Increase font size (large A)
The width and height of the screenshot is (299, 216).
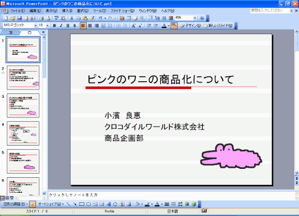click(133, 26)
